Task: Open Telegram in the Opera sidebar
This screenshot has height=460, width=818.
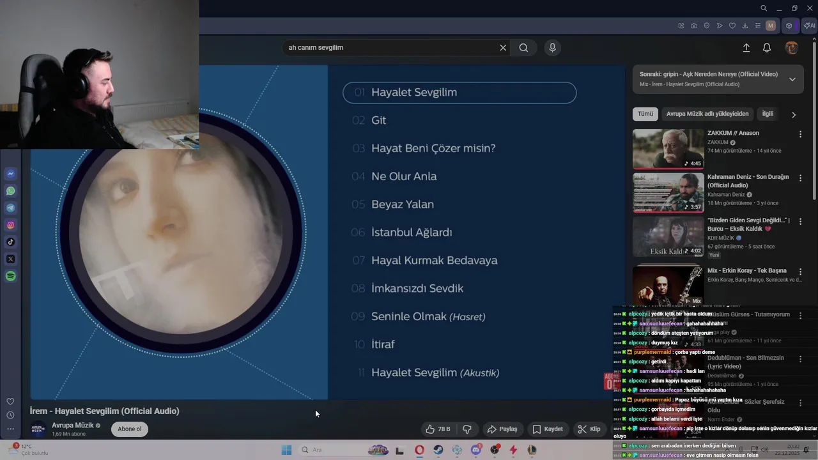Action: coord(11,208)
